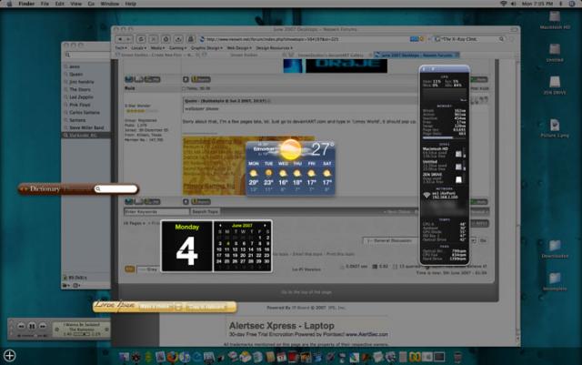Click the Dictionary widget search field
The width and height of the screenshot is (582, 365).
tap(115, 188)
